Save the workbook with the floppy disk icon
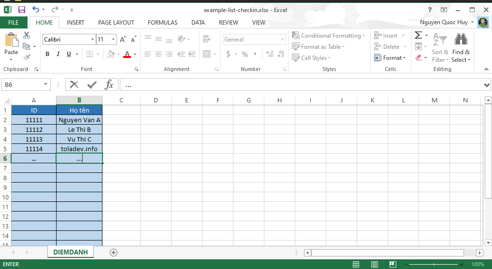The image size is (492, 269). (21, 10)
